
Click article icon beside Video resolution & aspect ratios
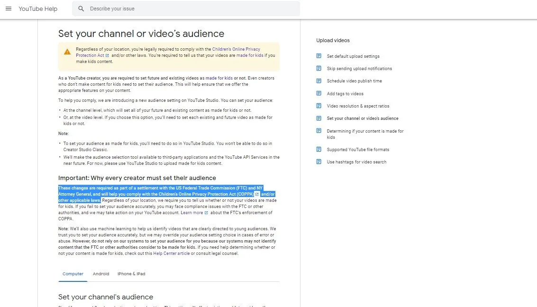click(319, 106)
